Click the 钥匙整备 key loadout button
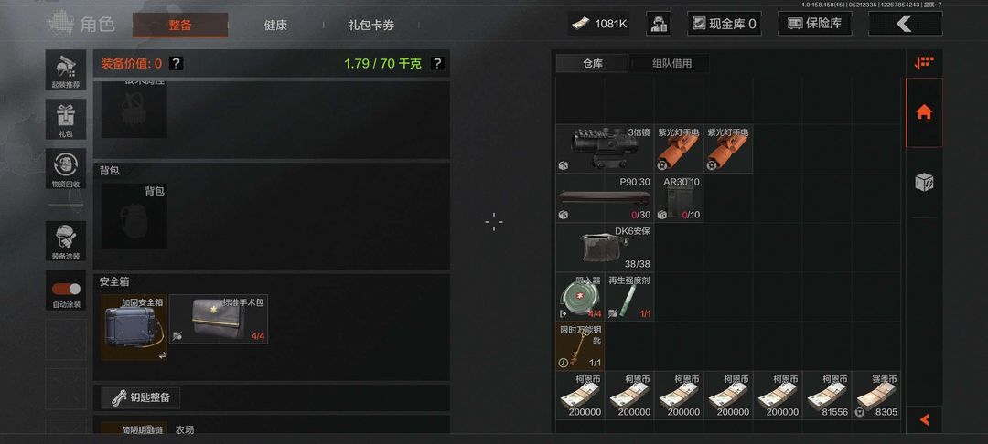The image size is (988, 444). (x=141, y=397)
